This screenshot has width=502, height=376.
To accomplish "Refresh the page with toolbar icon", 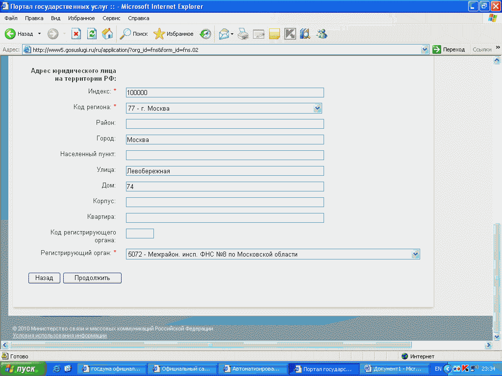I will 92,34.
